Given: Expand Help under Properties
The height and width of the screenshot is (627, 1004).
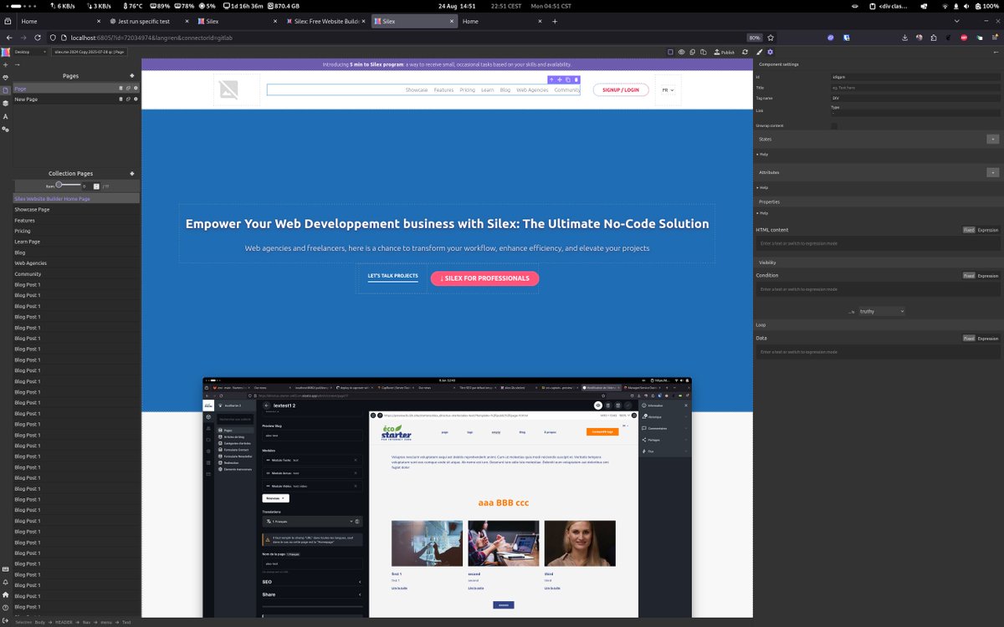Looking at the screenshot, I should (x=762, y=213).
